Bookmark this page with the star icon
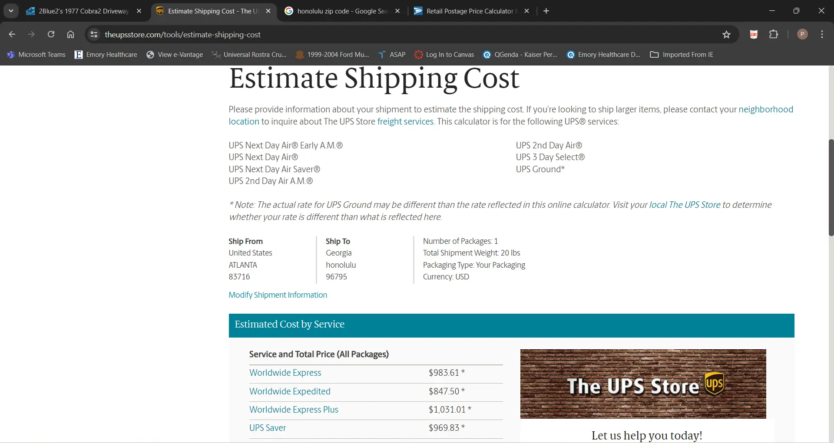The height and width of the screenshot is (443, 834). tap(726, 34)
